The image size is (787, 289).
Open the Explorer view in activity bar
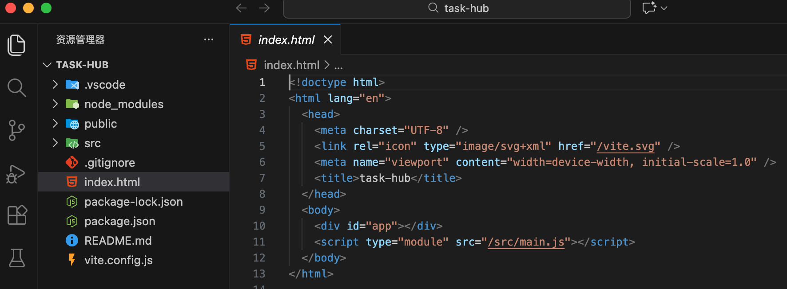[16, 45]
